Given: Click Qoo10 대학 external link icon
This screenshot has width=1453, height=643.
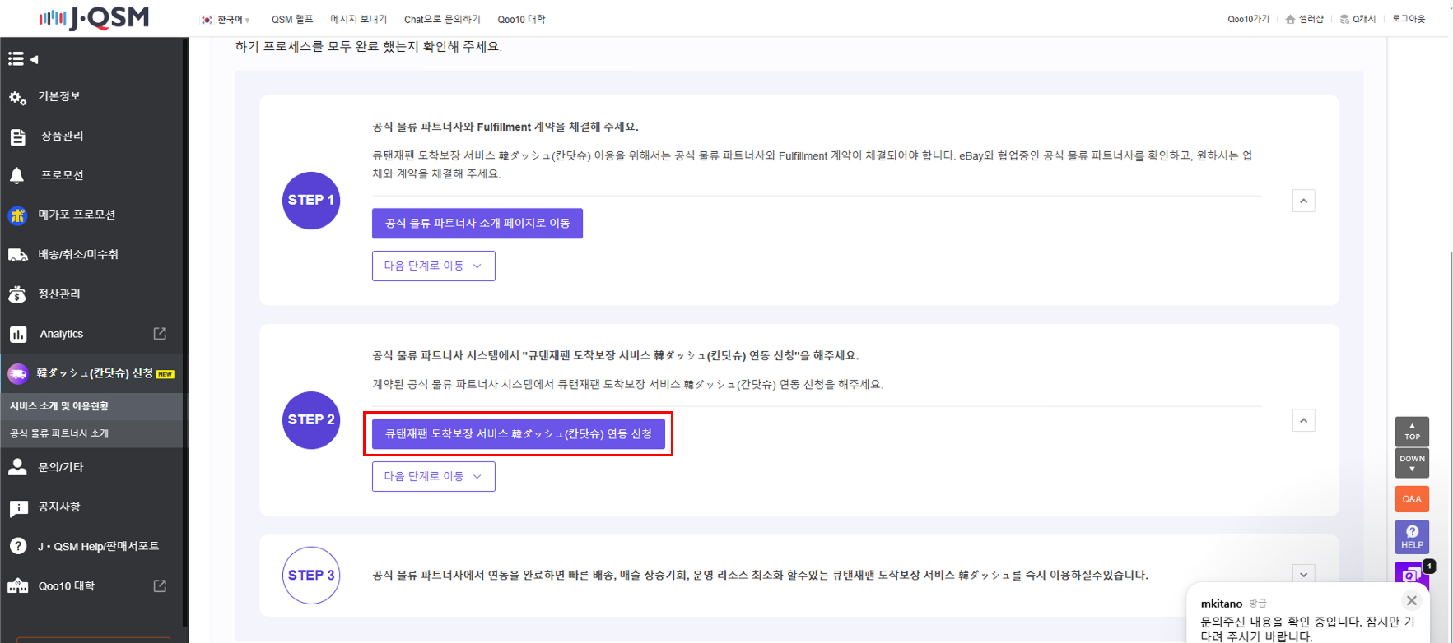Looking at the screenshot, I should coord(160,585).
